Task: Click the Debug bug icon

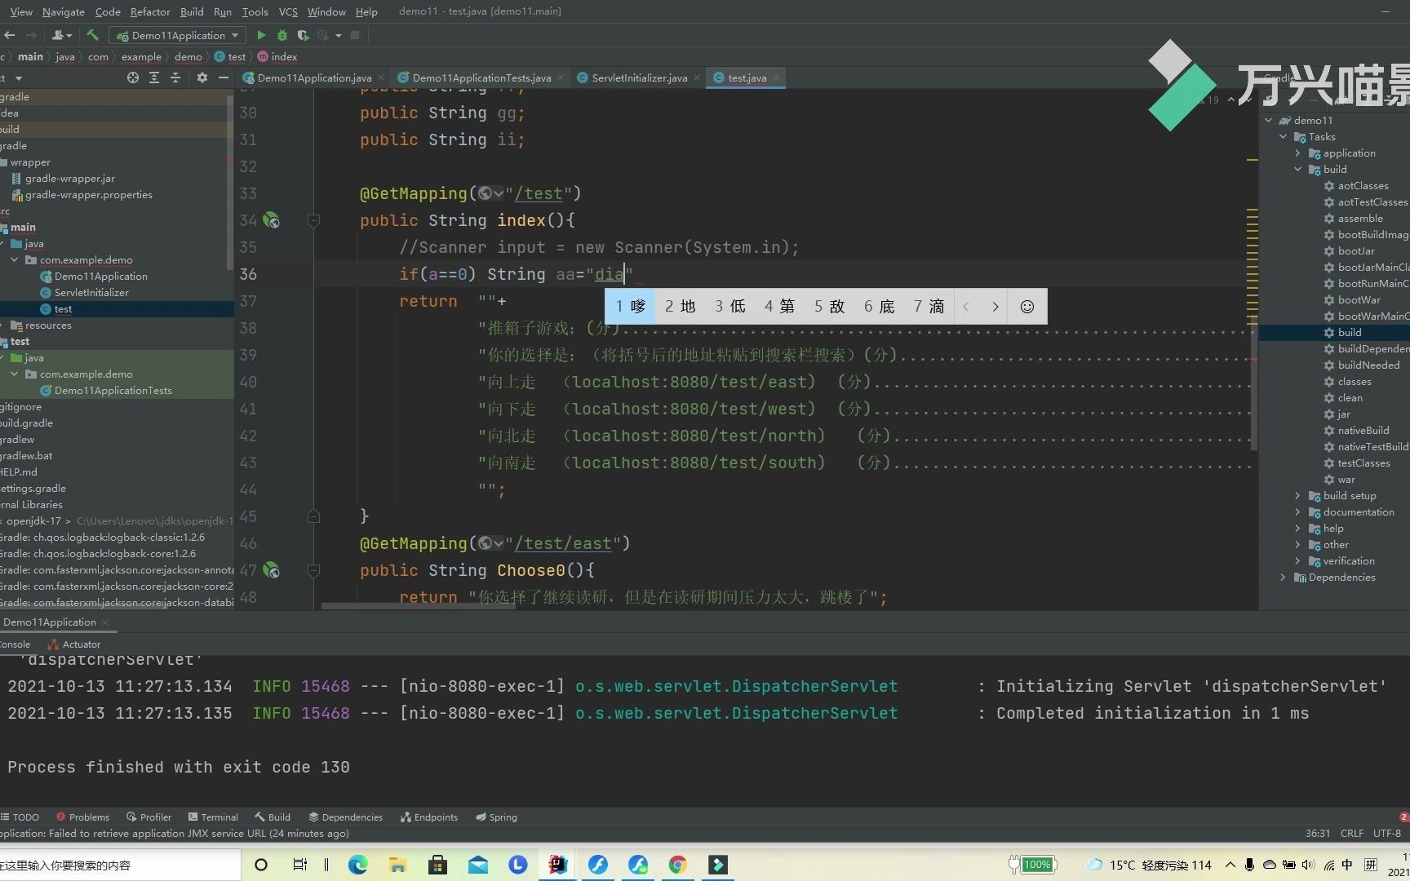Action: (282, 35)
